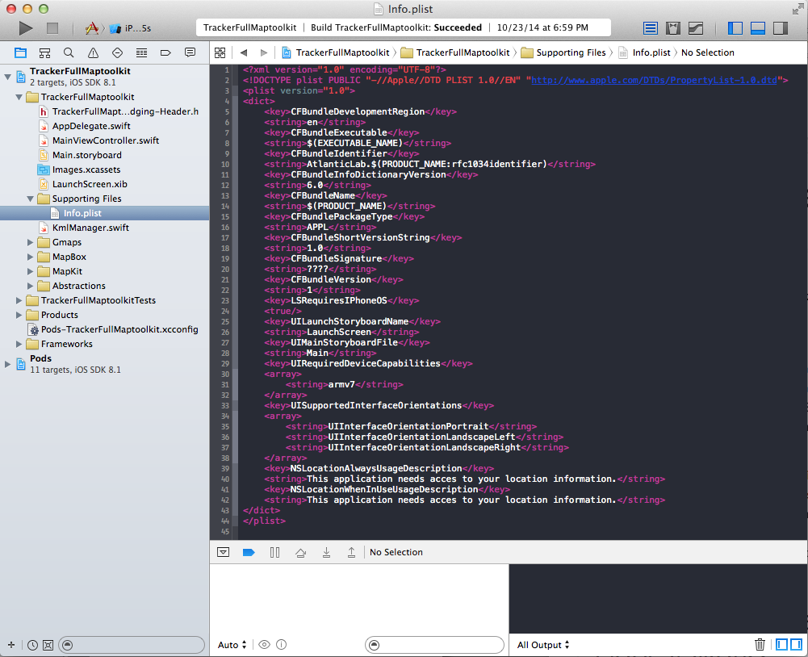This screenshot has width=808, height=657.
Task: Open the All Output dropdown
Action: 543,645
